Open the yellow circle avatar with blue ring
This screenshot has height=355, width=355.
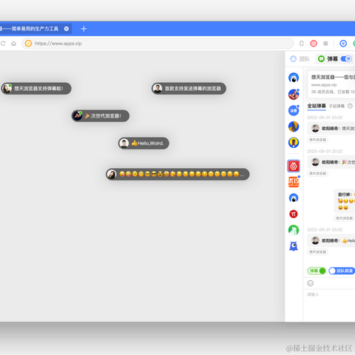point(294,143)
